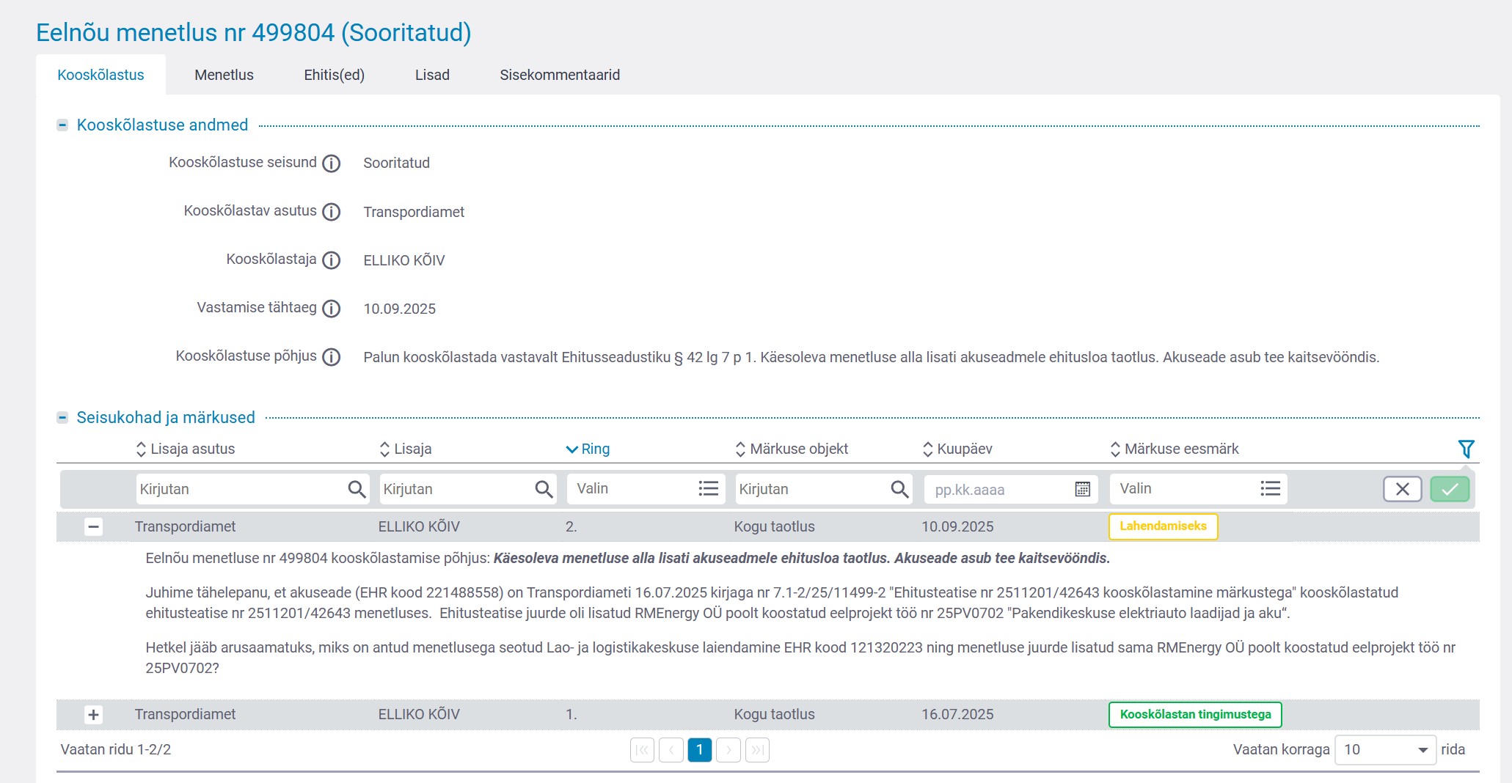Viewport: 1512px width, 783px height.
Task: Click info icon beside Kooskõlastav asutus
Action: pos(332,212)
